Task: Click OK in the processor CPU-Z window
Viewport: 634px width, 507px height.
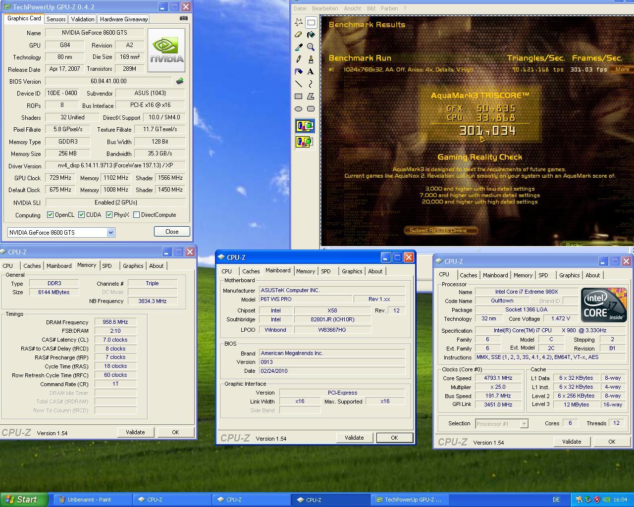Action: point(612,442)
